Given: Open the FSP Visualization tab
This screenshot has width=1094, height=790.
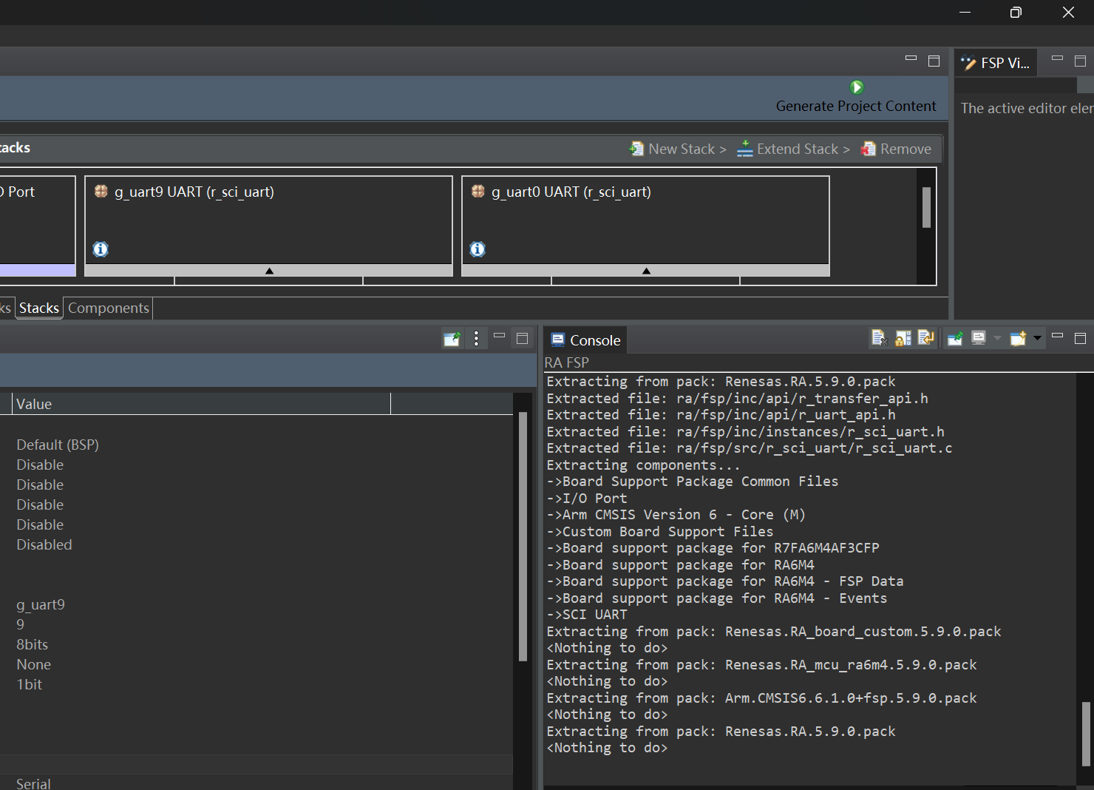Looking at the screenshot, I should tap(996, 63).
